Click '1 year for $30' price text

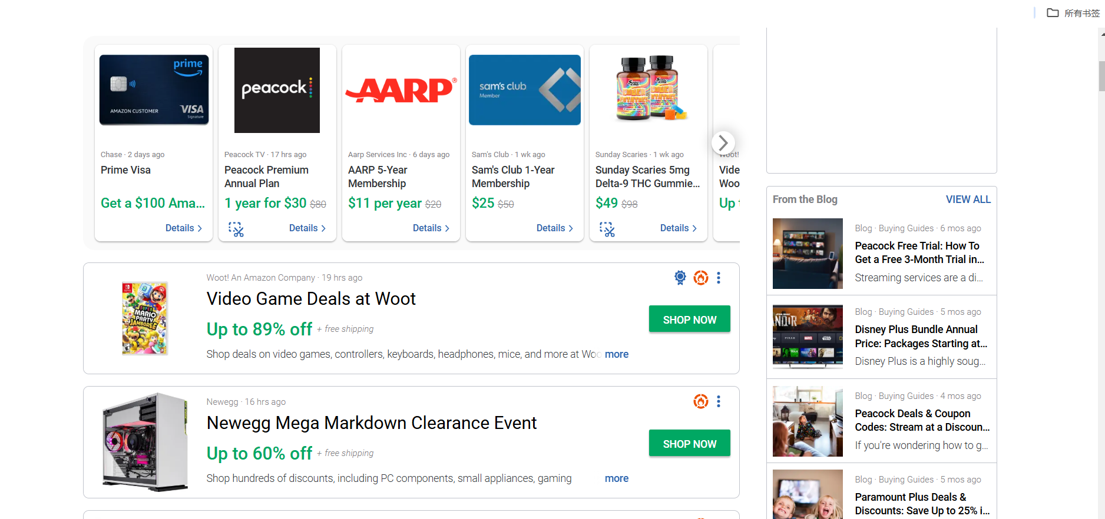pos(265,203)
